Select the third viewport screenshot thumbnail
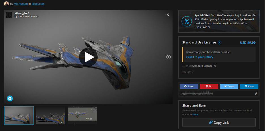The width and height of the screenshot is (265, 131). (x=82, y=115)
